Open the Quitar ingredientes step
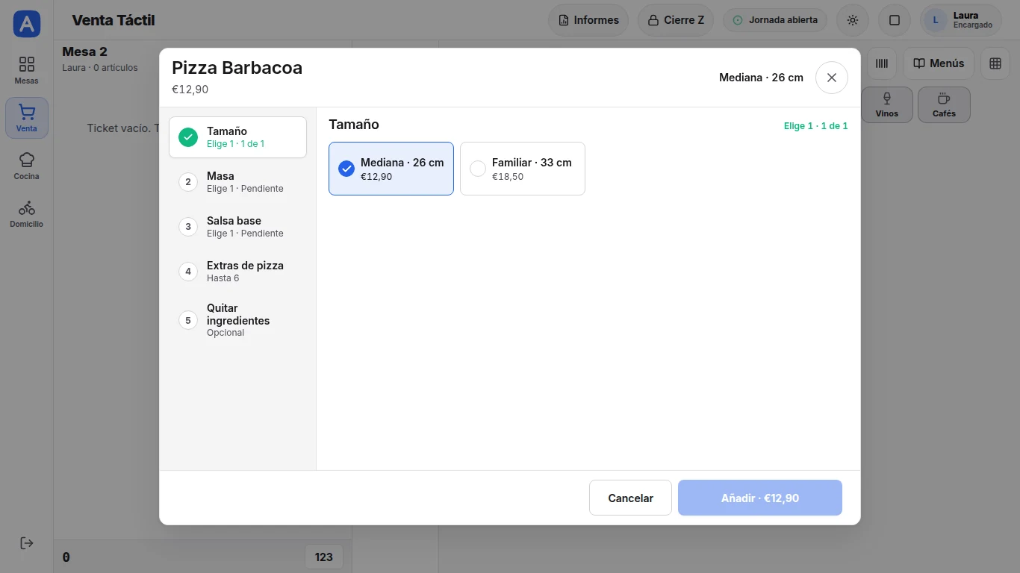The image size is (1020, 573). click(237, 320)
